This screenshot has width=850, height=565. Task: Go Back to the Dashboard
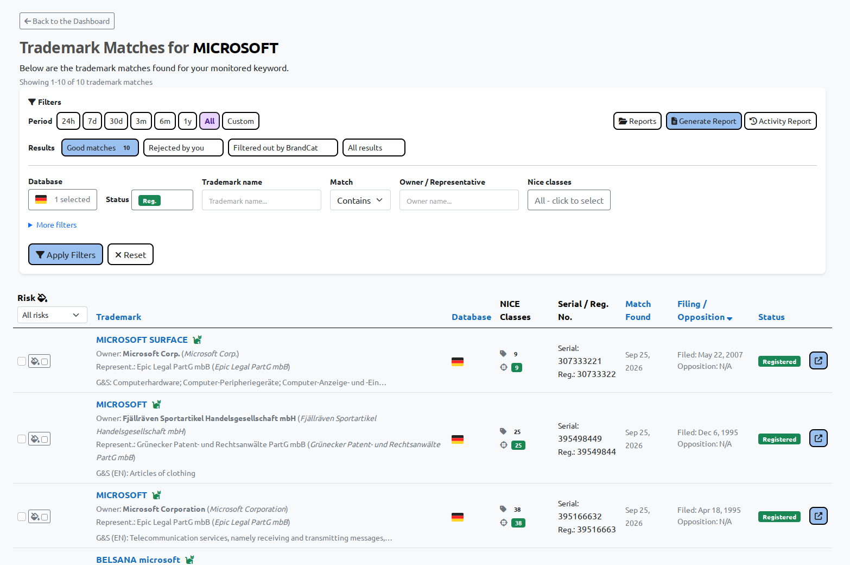pos(67,21)
